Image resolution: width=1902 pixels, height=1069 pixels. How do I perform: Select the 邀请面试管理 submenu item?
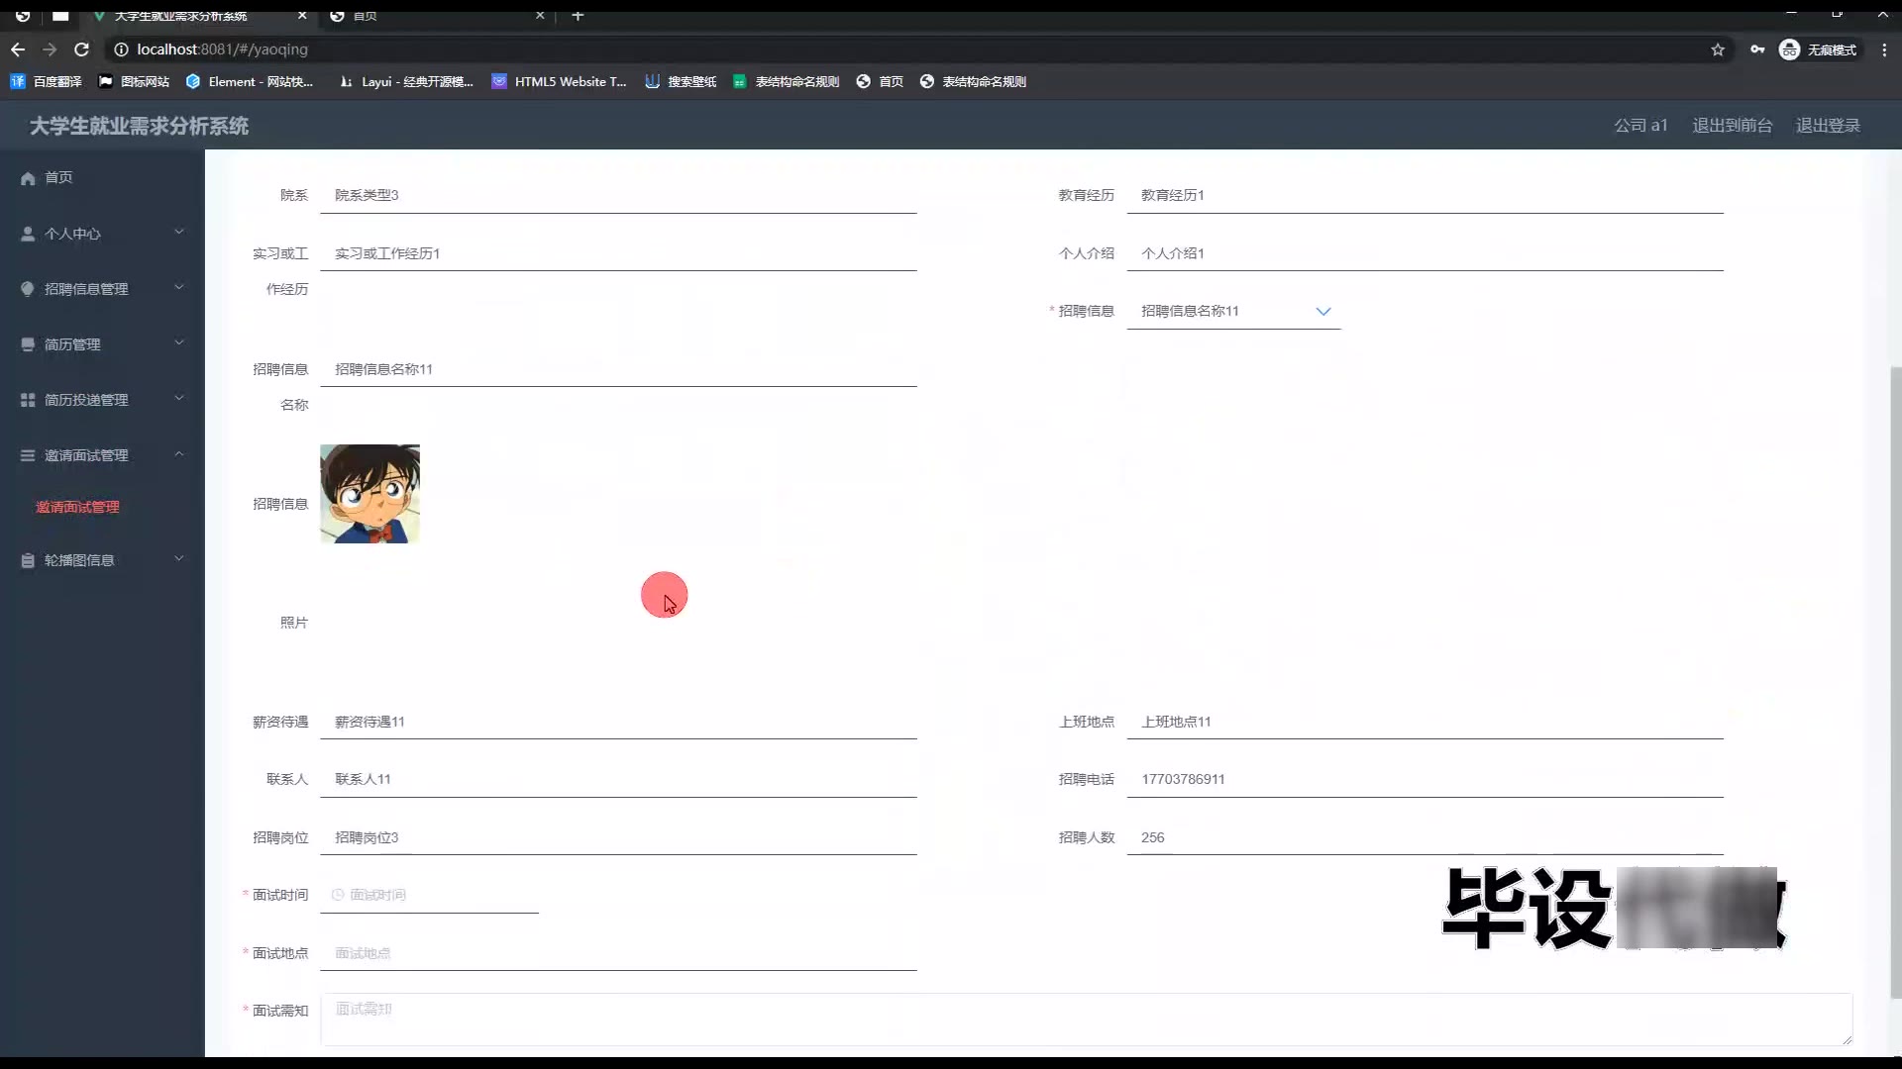[x=77, y=507]
